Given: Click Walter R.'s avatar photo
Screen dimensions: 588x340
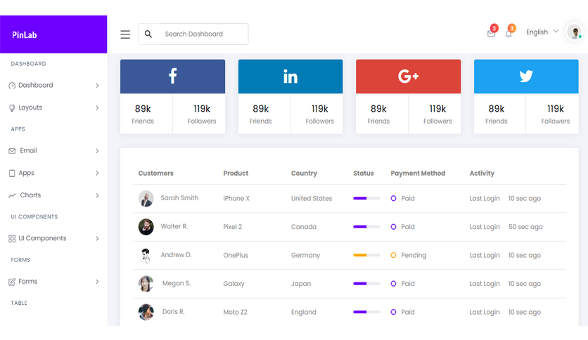Looking at the screenshot, I should (146, 227).
